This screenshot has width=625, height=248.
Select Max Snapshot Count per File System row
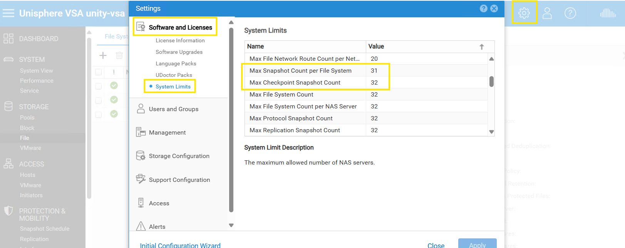366,70
